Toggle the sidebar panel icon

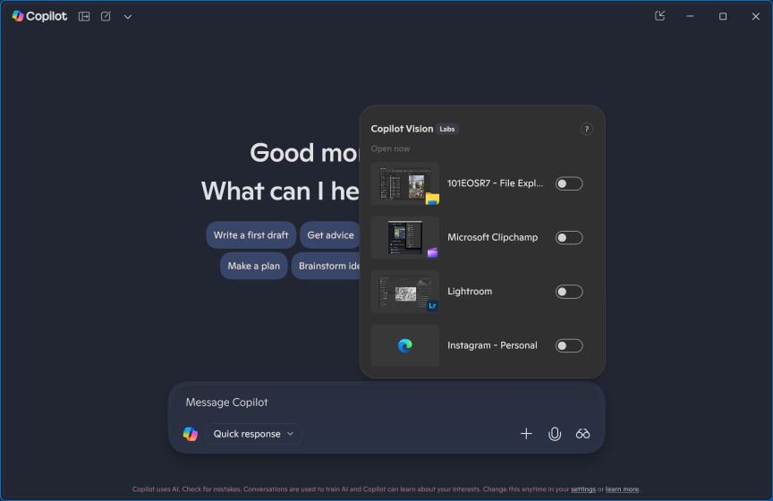[x=84, y=16]
